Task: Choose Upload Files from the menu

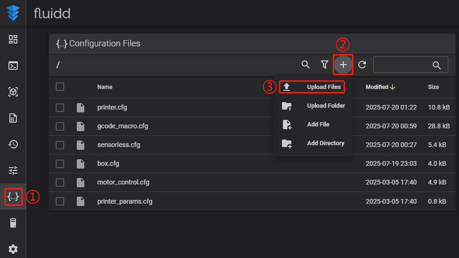Action: (x=323, y=87)
